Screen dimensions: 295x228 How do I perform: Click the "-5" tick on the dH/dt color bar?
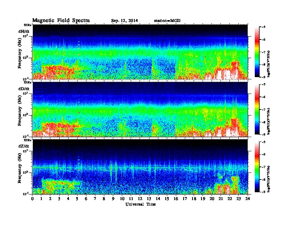tap(264, 27)
